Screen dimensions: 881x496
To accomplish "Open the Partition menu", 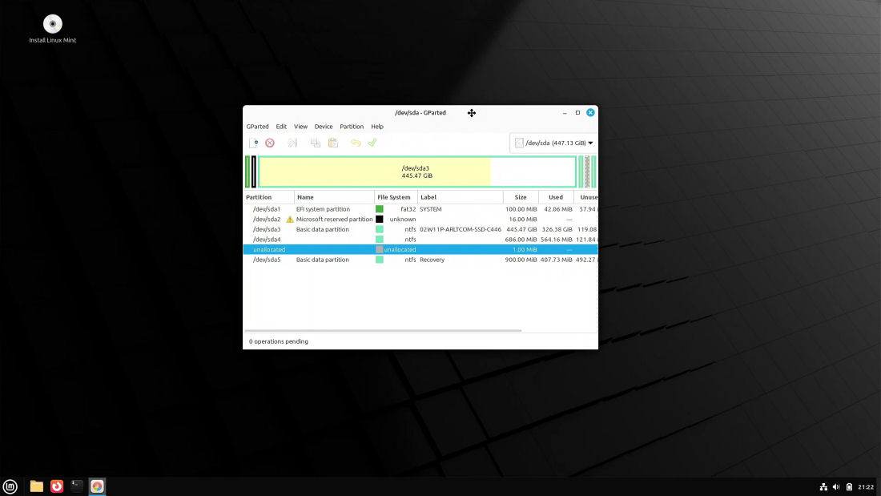I will pos(352,127).
